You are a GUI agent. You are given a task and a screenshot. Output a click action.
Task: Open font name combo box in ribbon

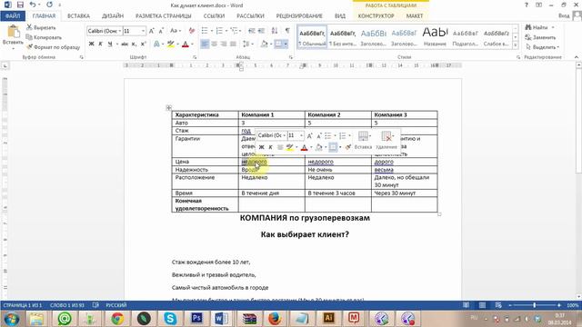point(105,31)
